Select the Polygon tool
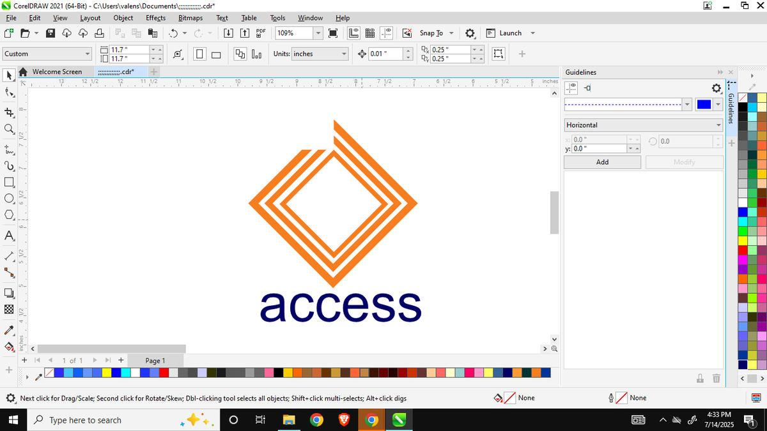Screen dimensions: 767x431 [x=9, y=215]
